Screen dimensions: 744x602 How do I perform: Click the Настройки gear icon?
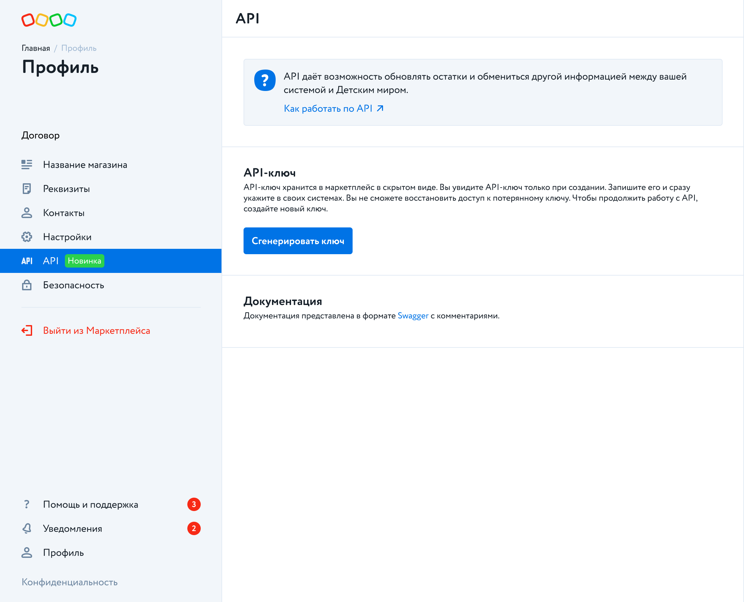point(27,237)
